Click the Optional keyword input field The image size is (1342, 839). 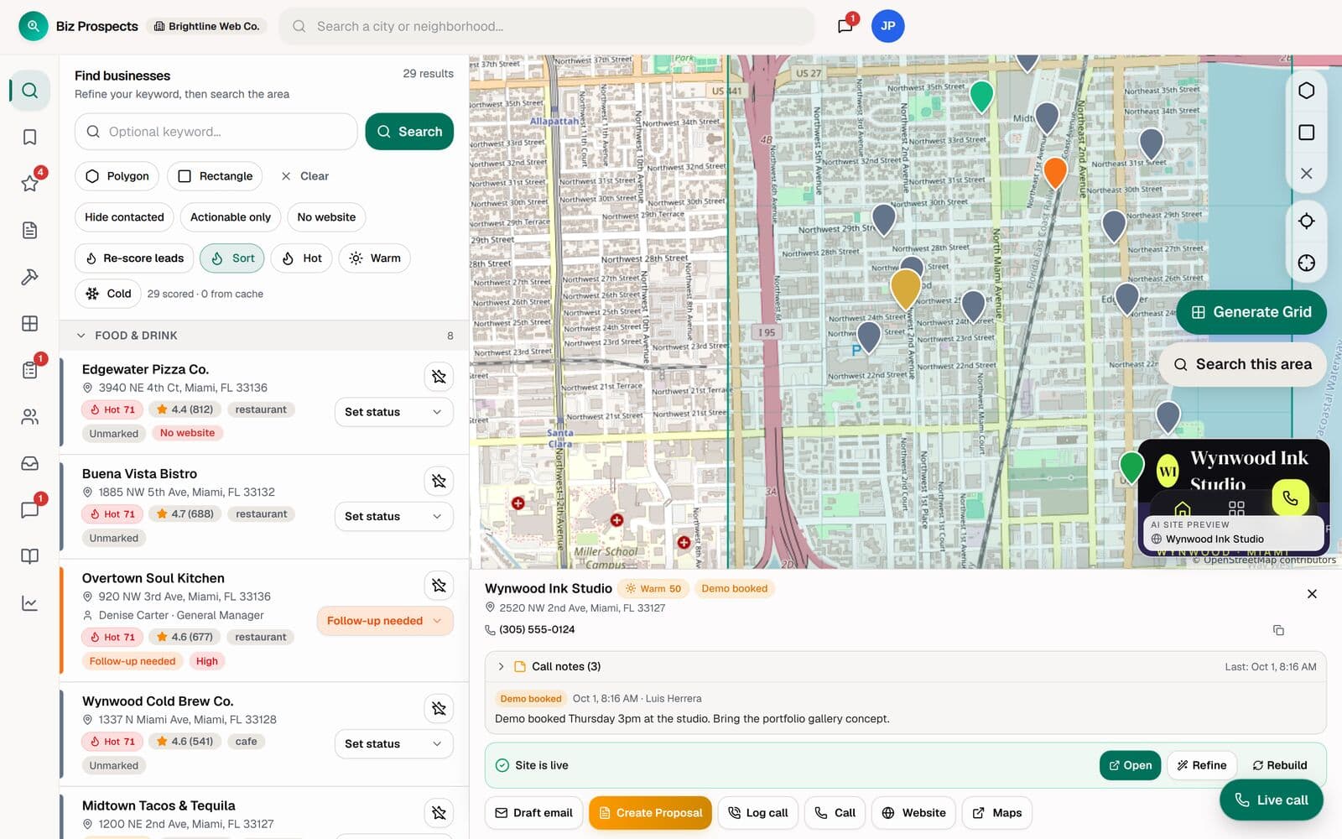(x=216, y=132)
